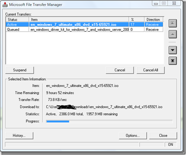Close the window with the X button
The height and width of the screenshot is (155, 186).
pyautogui.click(x=174, y=3)
